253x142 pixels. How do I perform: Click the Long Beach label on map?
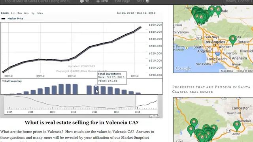coord(217,59)
